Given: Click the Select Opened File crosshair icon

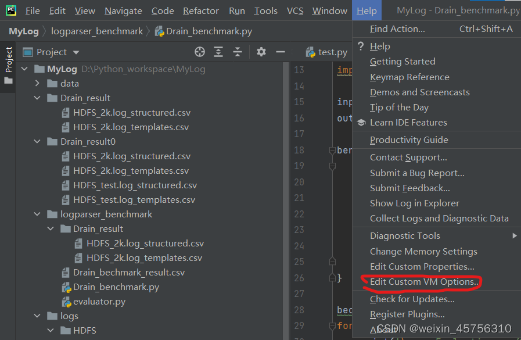Looking at the screenshot, I should tap(200, 52).
